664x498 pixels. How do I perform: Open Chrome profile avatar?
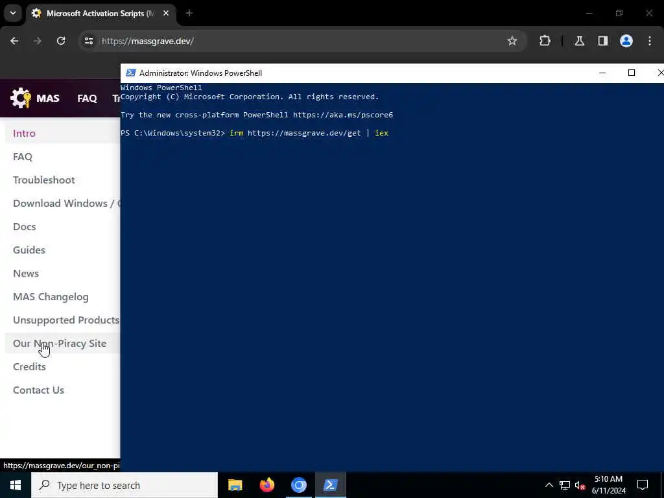626,41
